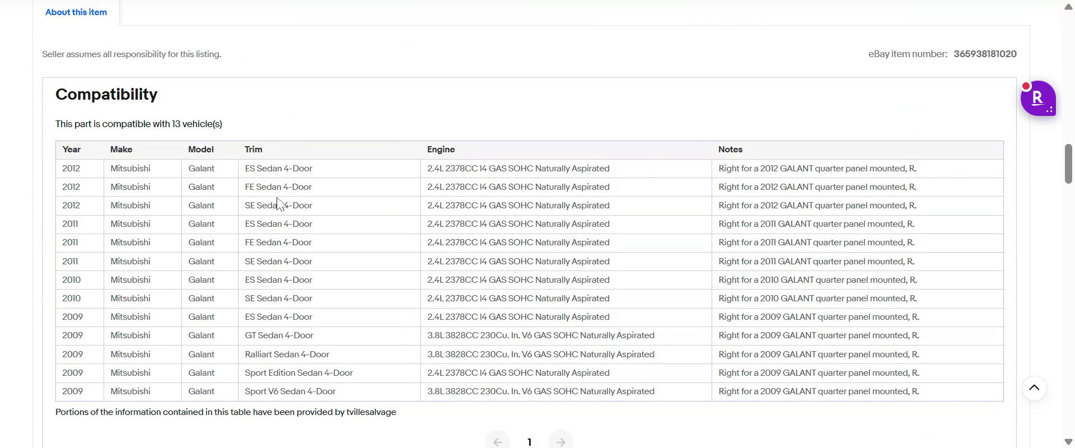
Task: Click the GT row 3.8L engine cell
Action: point(566,335)
